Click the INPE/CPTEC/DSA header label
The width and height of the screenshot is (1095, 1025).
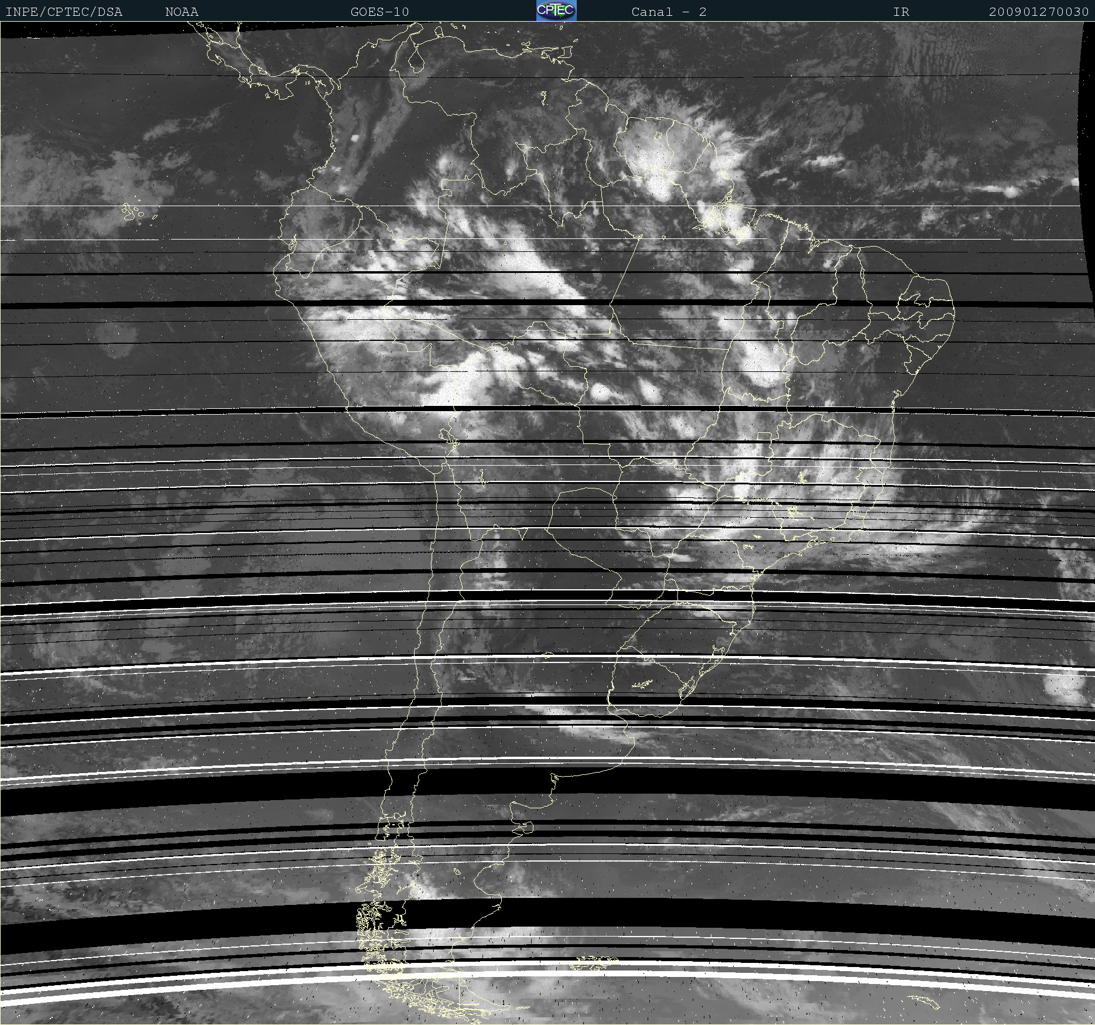(64, 12)
